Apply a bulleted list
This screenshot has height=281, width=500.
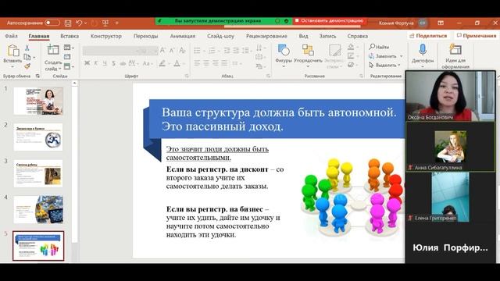[198, 50]
